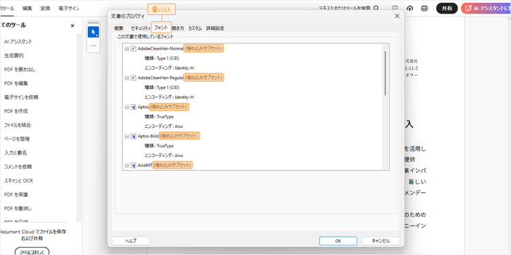Select the arrow selection tool
The width and height of the screenshot is (511, 255).
point(93,32)
